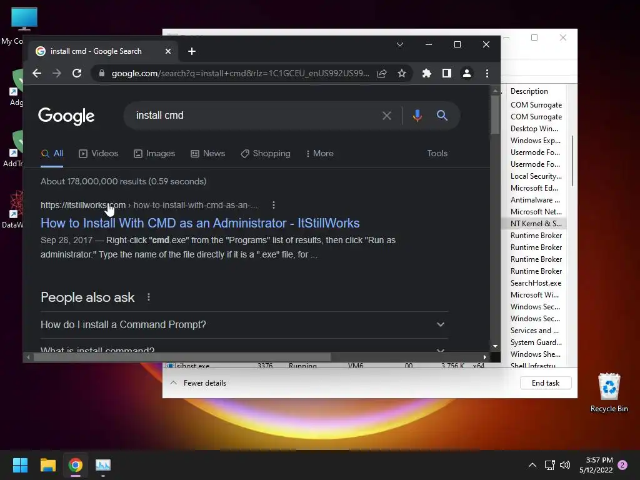Screen dimensions: 640x480
Task: Click the Google logo
Action: [x=66, y=116]
